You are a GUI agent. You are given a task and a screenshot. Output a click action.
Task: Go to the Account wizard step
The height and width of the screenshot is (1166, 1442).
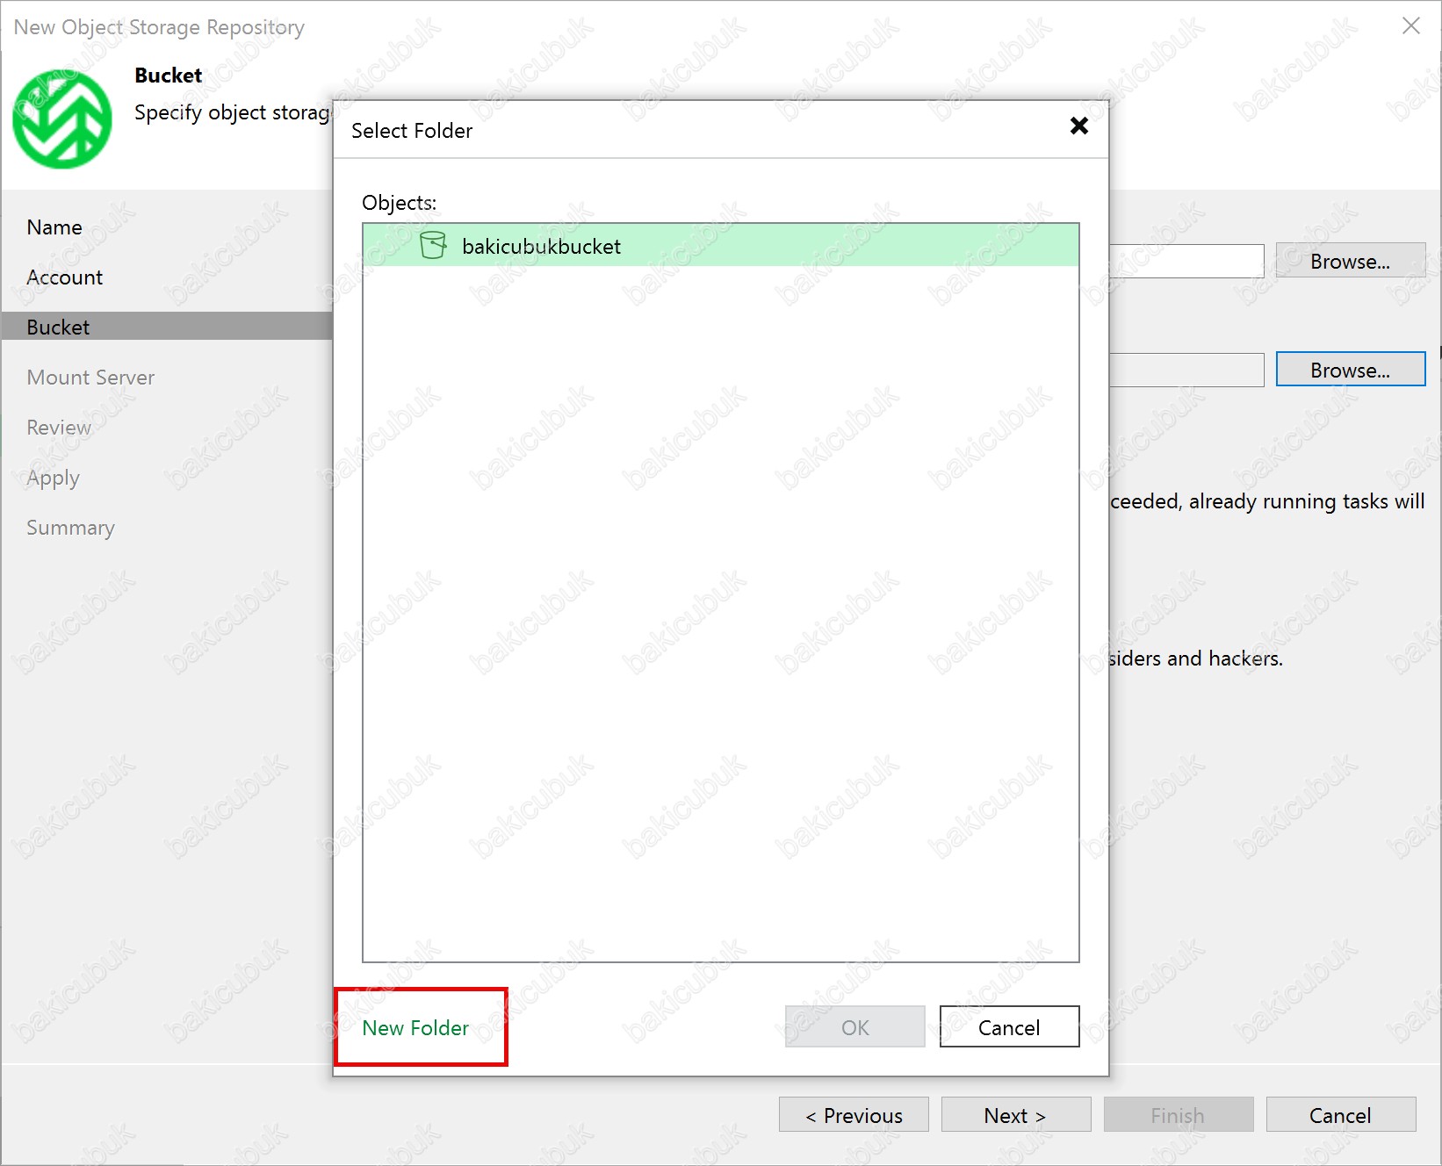click(x=65, y=277)
